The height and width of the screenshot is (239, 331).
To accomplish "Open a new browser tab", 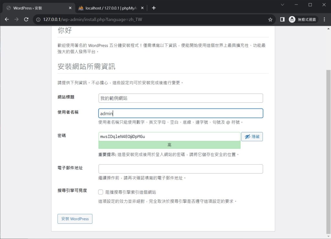I will pos(154,8).
